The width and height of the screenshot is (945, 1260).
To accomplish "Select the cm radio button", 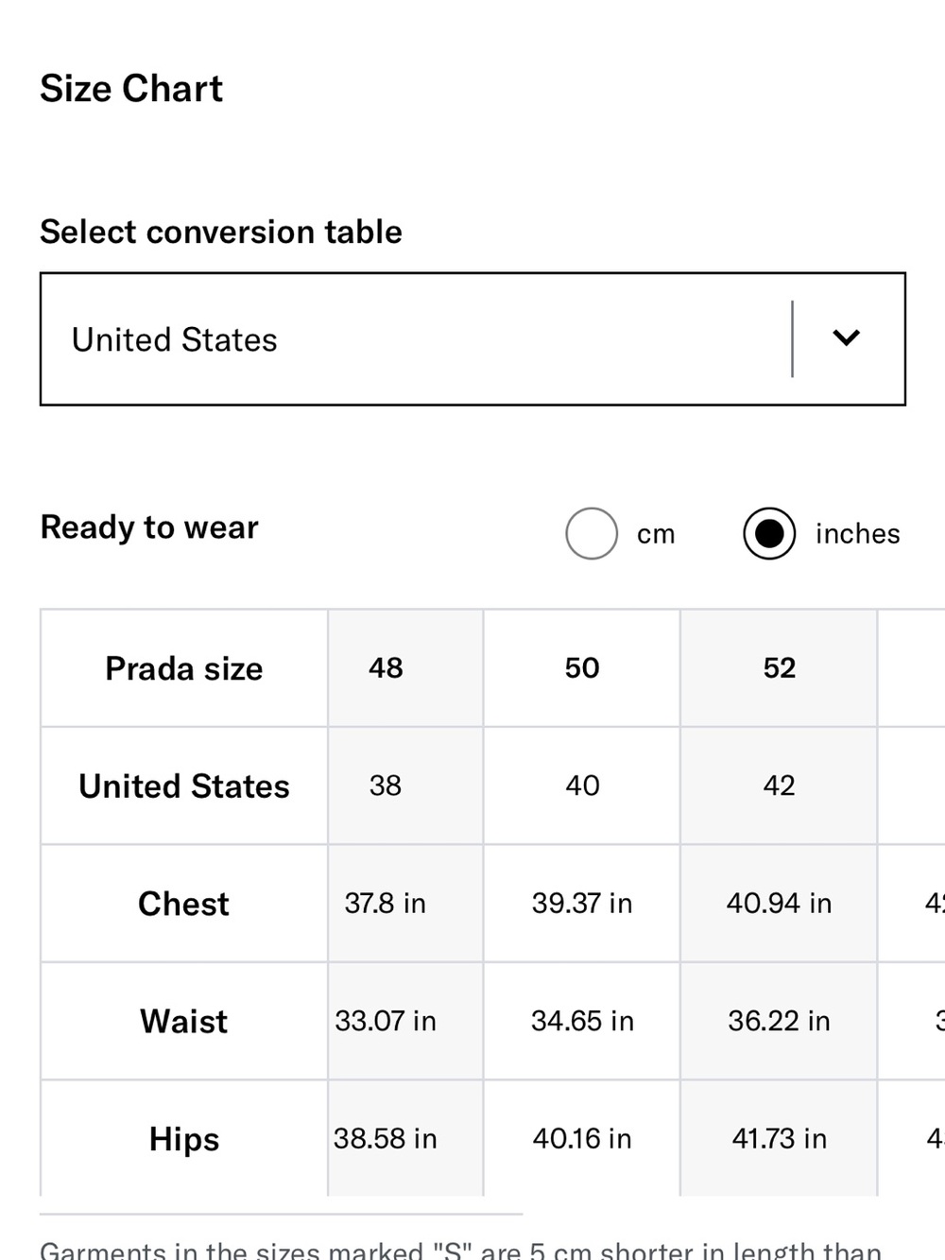I will point(592,533).
